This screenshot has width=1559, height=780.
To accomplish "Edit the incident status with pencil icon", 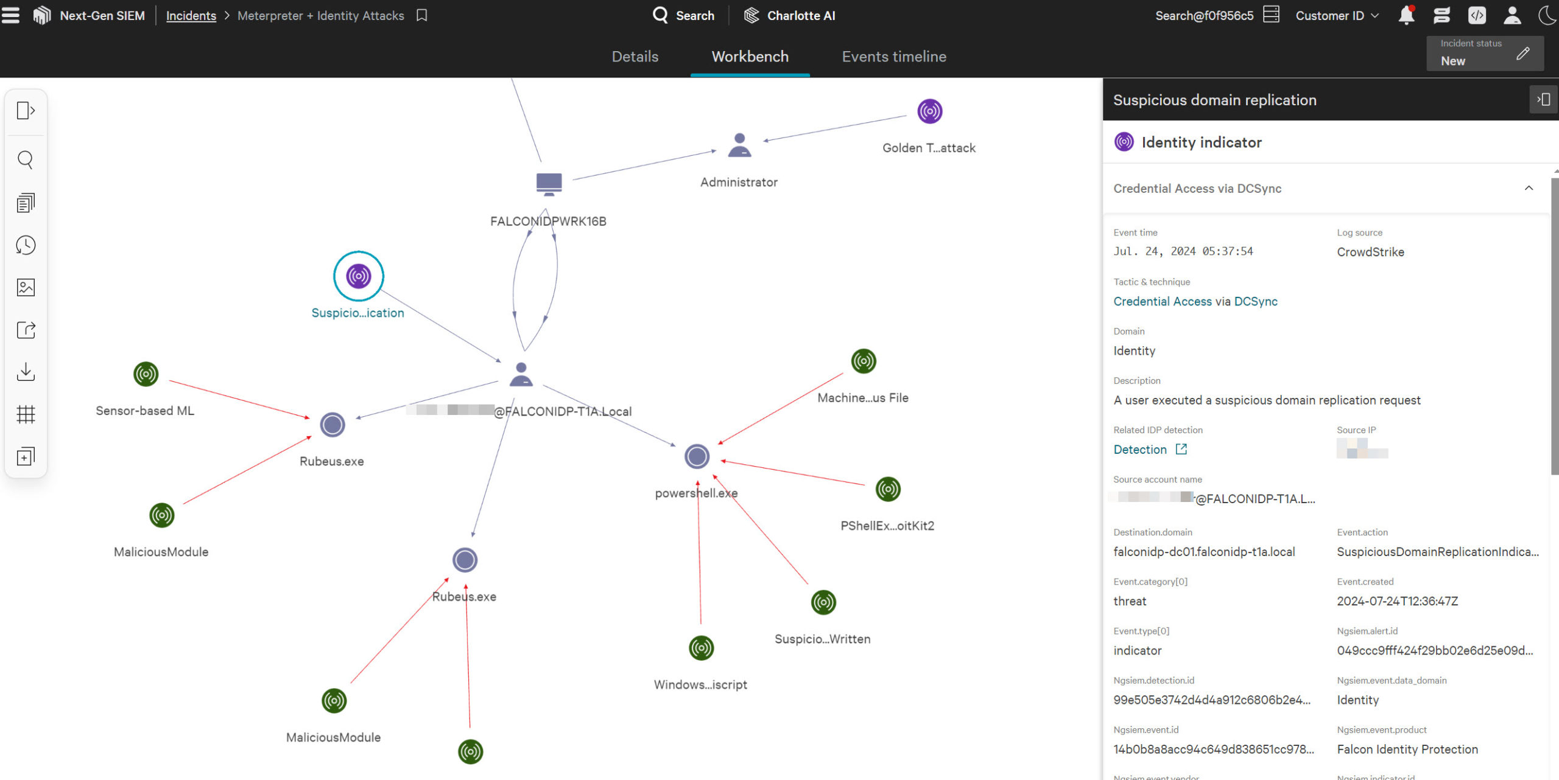I will pyautogui.click(x=1522, y=54).
